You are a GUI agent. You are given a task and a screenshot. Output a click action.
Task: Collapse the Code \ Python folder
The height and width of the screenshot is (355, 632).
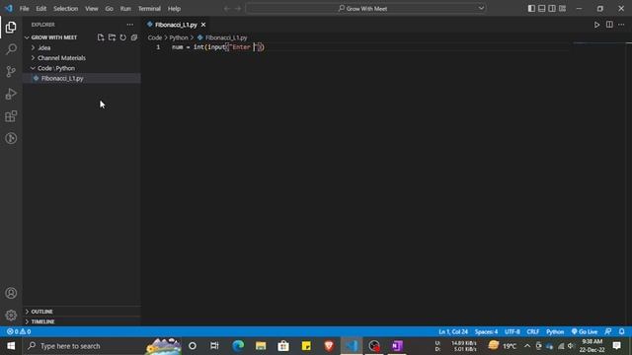[x=56, y=68]
